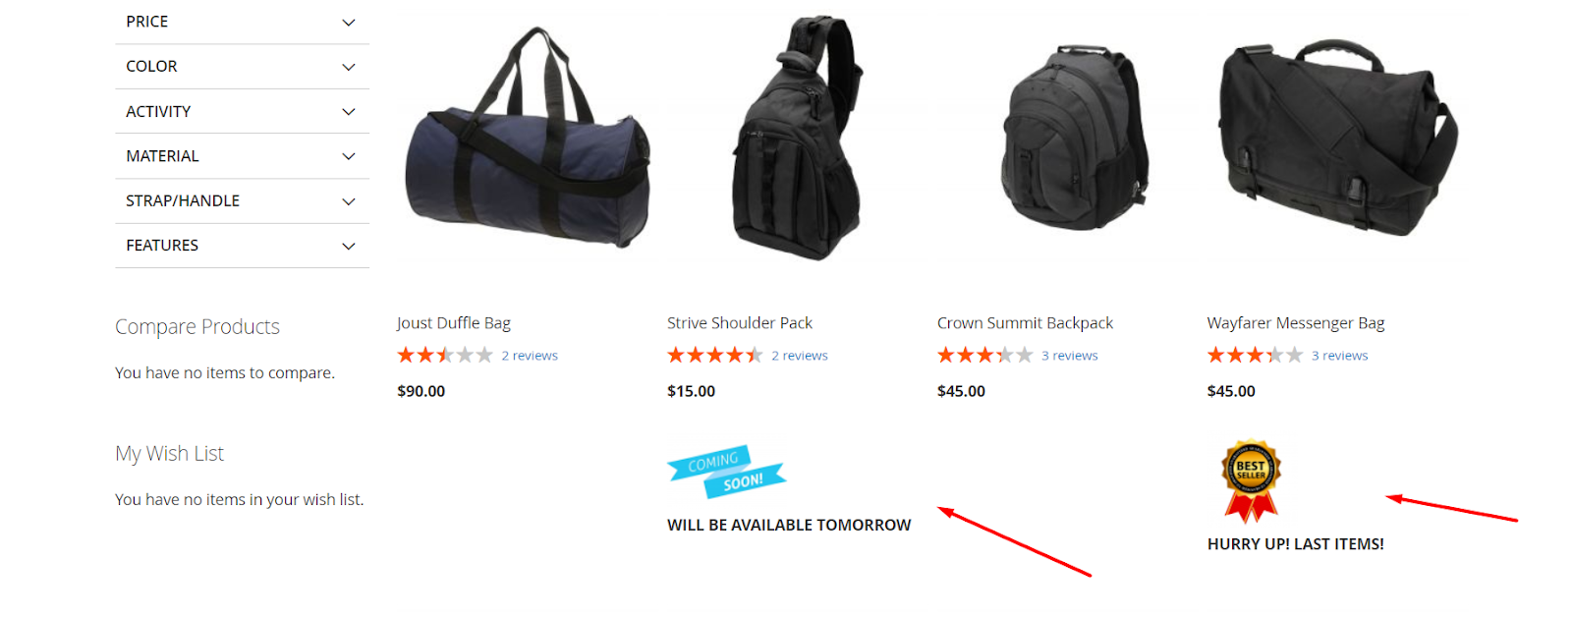Open Crown Summit Backpack 3 reviews link
The width and height of the screenshot is (1572, 617).
point(1070,356)
